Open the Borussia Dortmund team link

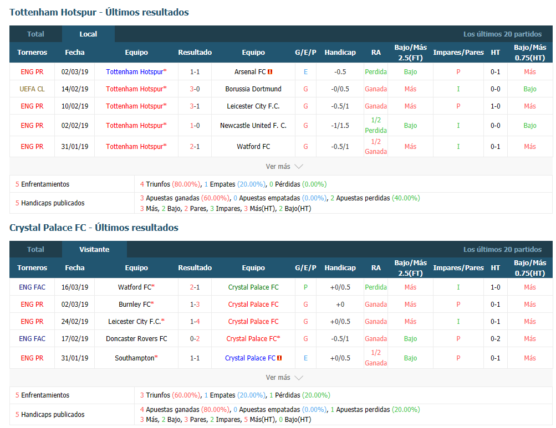click(253, 89)
